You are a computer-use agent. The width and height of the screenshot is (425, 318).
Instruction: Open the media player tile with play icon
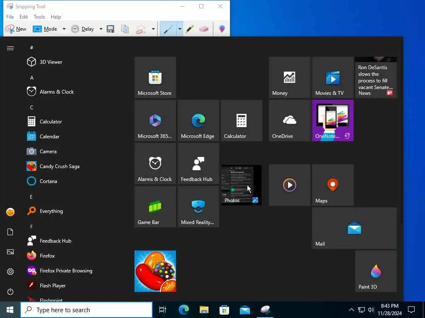[290, 185]
